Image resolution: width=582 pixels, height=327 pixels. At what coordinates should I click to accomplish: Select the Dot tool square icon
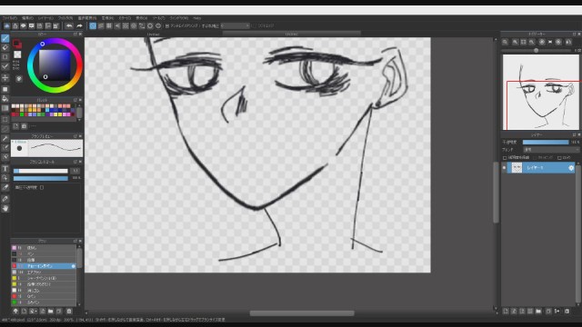pos(5,57)
